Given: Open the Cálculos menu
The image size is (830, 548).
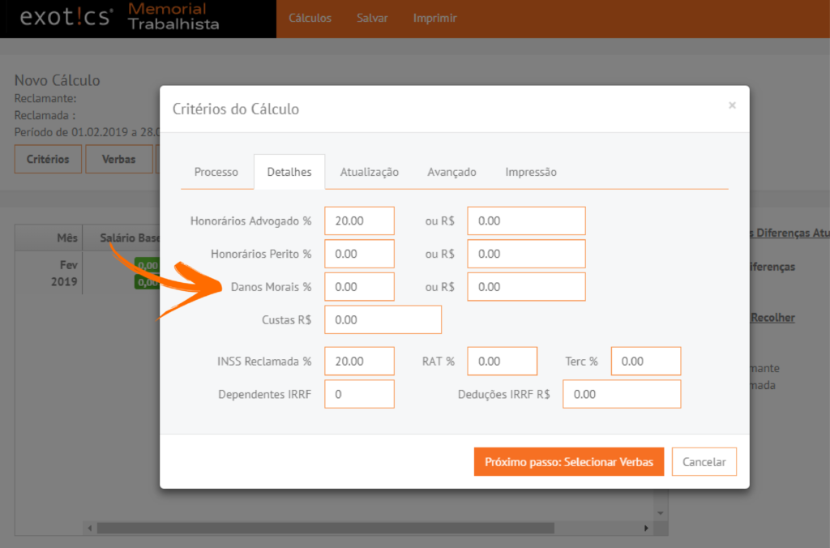Looking at the screenshot, I should (310, 18).
